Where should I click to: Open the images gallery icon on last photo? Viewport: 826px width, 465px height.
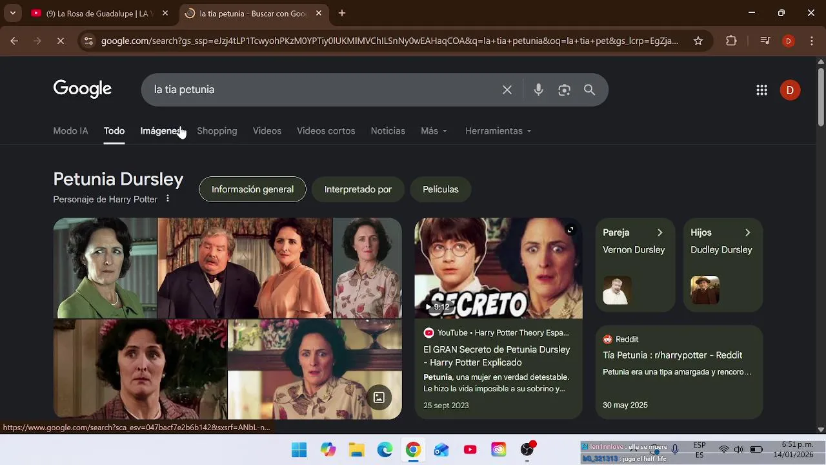pyautogui.click(x=379, y=397)
